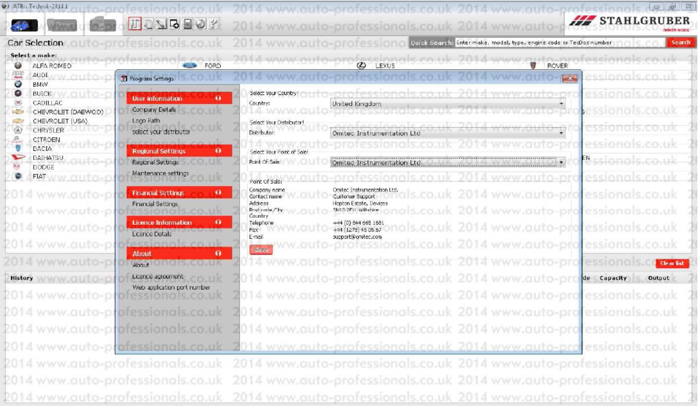The height and width of the screenshot is (406, 700).
Task: Open help with the question mark icon
Action: [215, 24]
